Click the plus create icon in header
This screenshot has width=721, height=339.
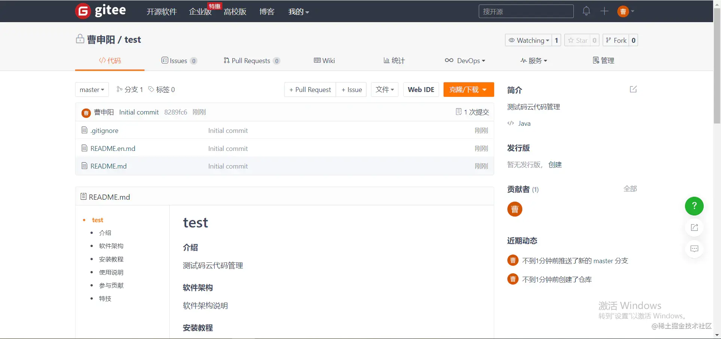coord(604,11)
